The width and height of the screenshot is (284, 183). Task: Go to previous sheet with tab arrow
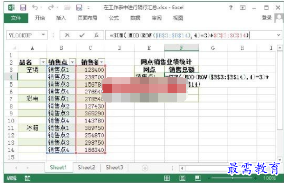pyautogui.click(x=16, y=168)
